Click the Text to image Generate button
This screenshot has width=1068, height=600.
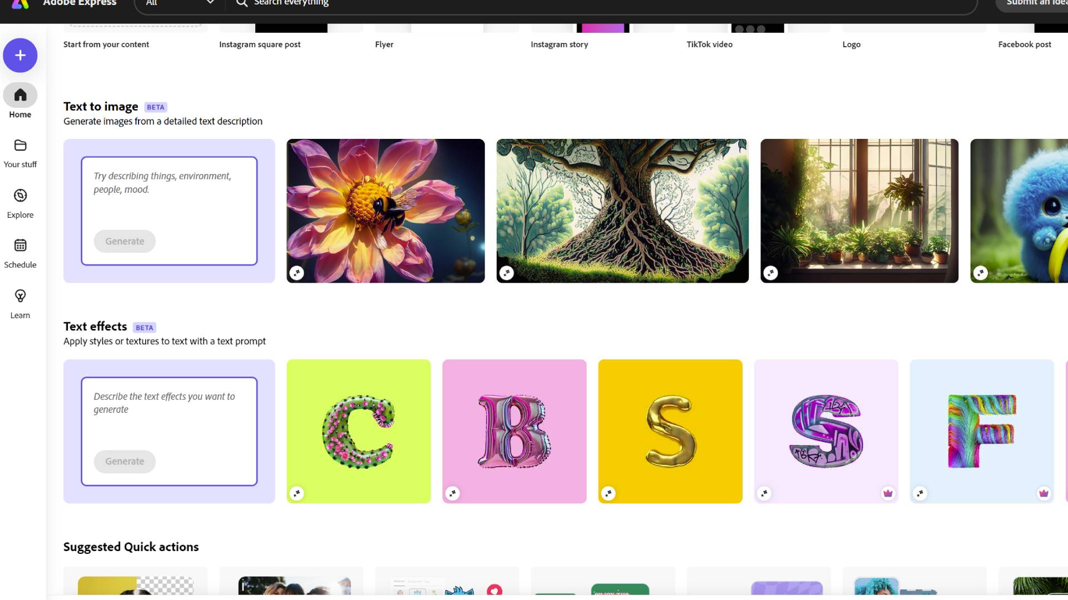tap(125, 241)
